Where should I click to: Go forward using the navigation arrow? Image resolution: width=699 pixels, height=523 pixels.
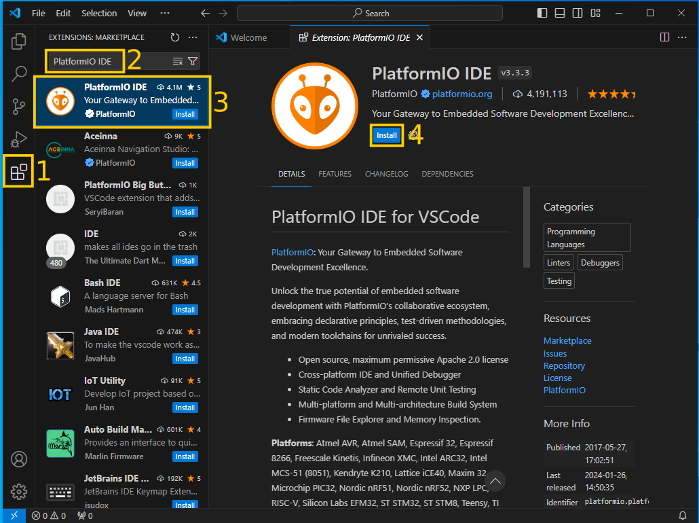click(x=223, y=14)
